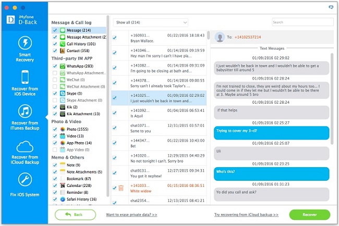Uncheck the WhatsApp (283) checkbox
Screen dimensions: 339x226
click(x=55, y=66)
